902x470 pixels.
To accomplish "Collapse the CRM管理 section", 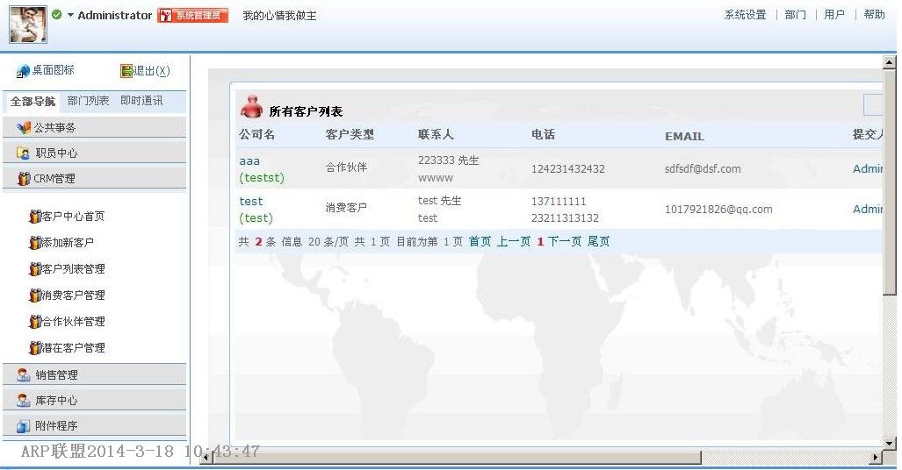I will point(94,178).
